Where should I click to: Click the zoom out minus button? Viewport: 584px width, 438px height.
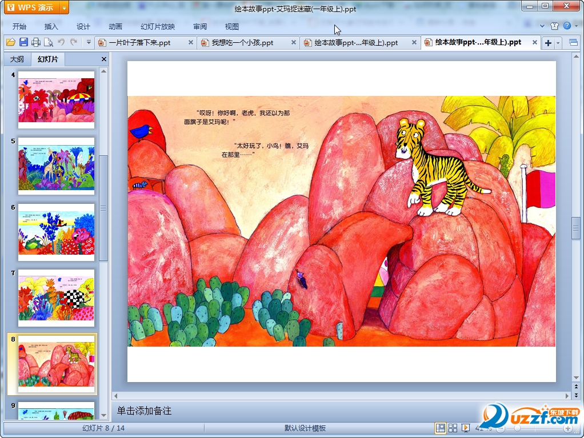501,429
